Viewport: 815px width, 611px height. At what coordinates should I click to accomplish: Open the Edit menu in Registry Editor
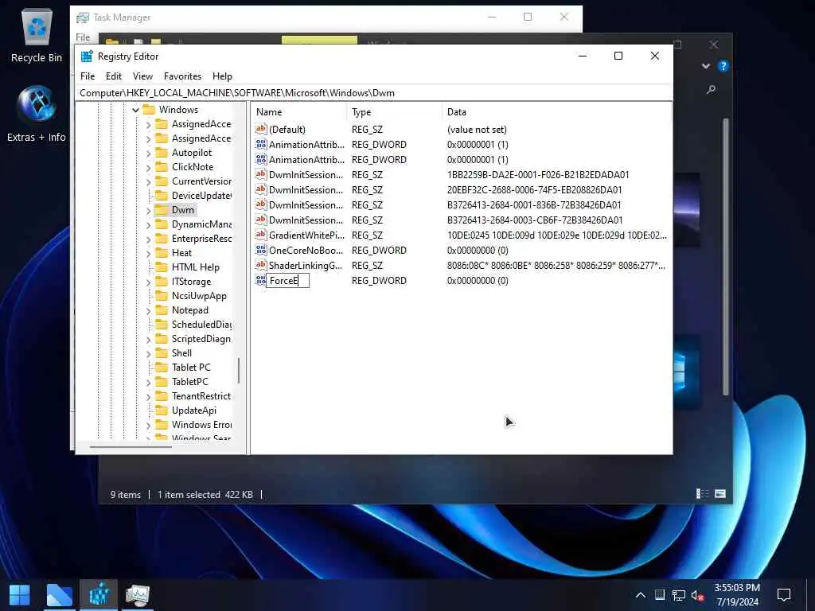click(x=113, y=76)
